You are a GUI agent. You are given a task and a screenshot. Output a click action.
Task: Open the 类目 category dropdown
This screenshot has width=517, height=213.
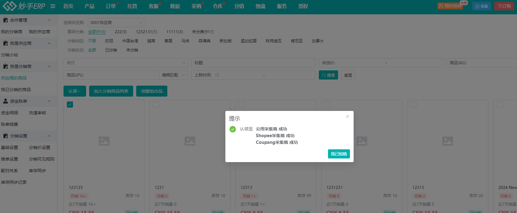click(x=126, y=63)
